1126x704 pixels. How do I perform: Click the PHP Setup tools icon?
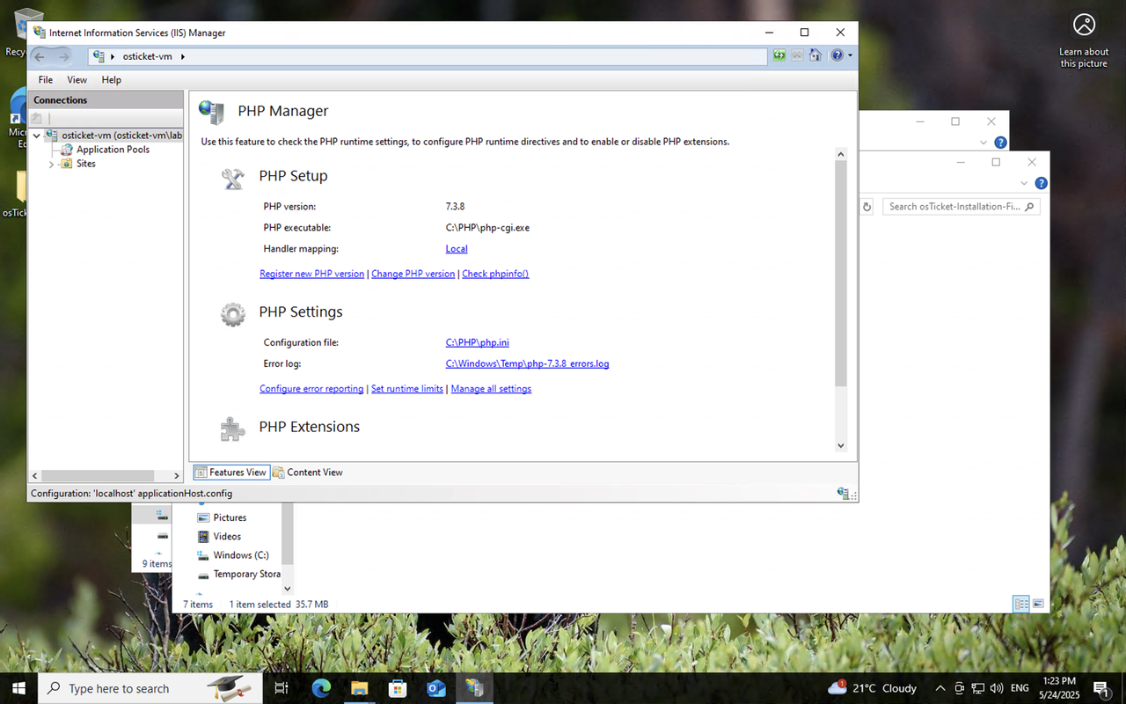233,179
